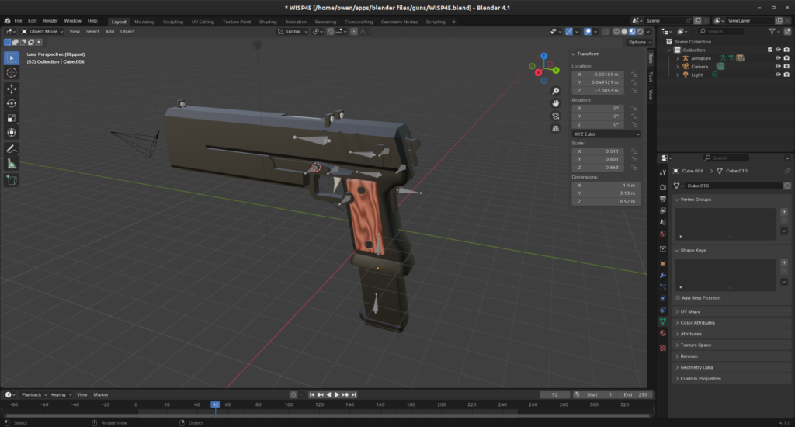Viewport: 795px width, 427px height.
Task: Open Output properties tab
Action: click(663, 199)
